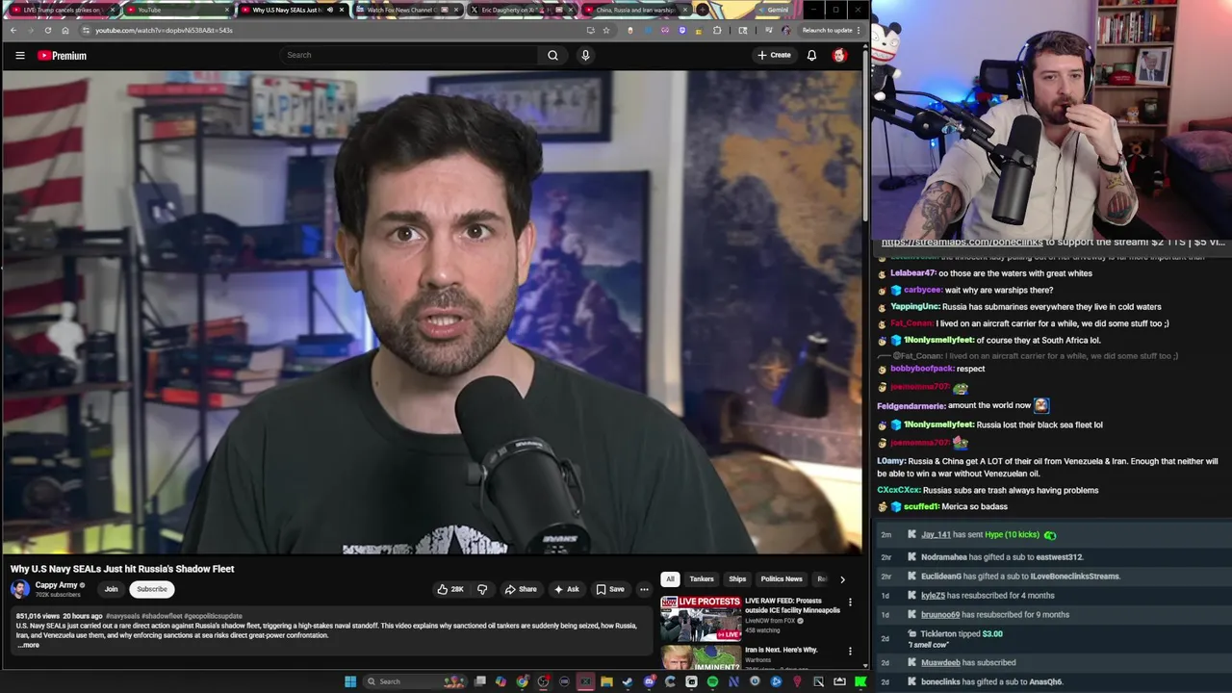Open more actions ellipsis under the video
Viewport: 1232px width, 693px height.
coord(644,589)
